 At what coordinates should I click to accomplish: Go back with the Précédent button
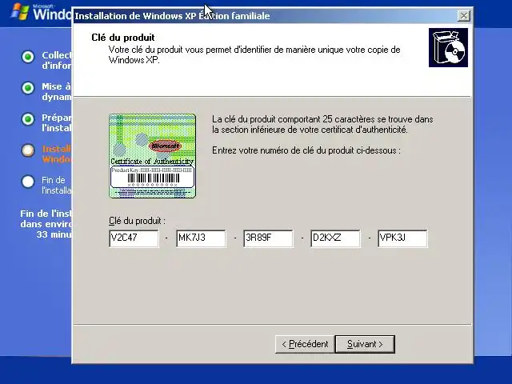pyautogui.click(x=305, y=344)
